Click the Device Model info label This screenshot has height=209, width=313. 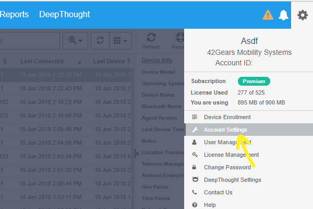coord(158,72)
